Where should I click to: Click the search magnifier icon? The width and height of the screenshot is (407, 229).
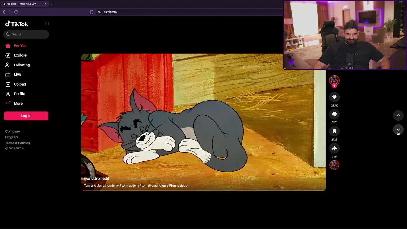pos(8,34)
